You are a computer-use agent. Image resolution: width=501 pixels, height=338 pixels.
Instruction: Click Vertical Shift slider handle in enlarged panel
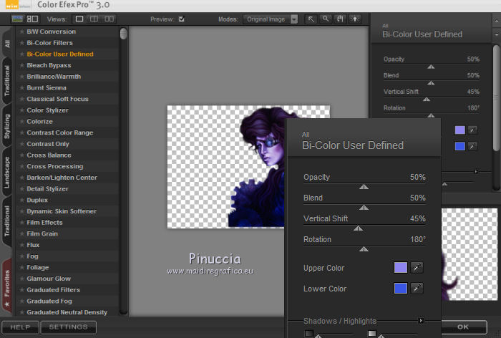[358, 228]
